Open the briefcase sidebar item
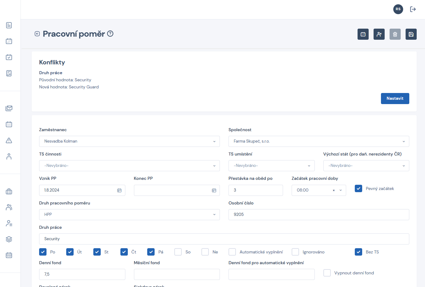Screen dimensions: 425x287 (x=9, y=192)
